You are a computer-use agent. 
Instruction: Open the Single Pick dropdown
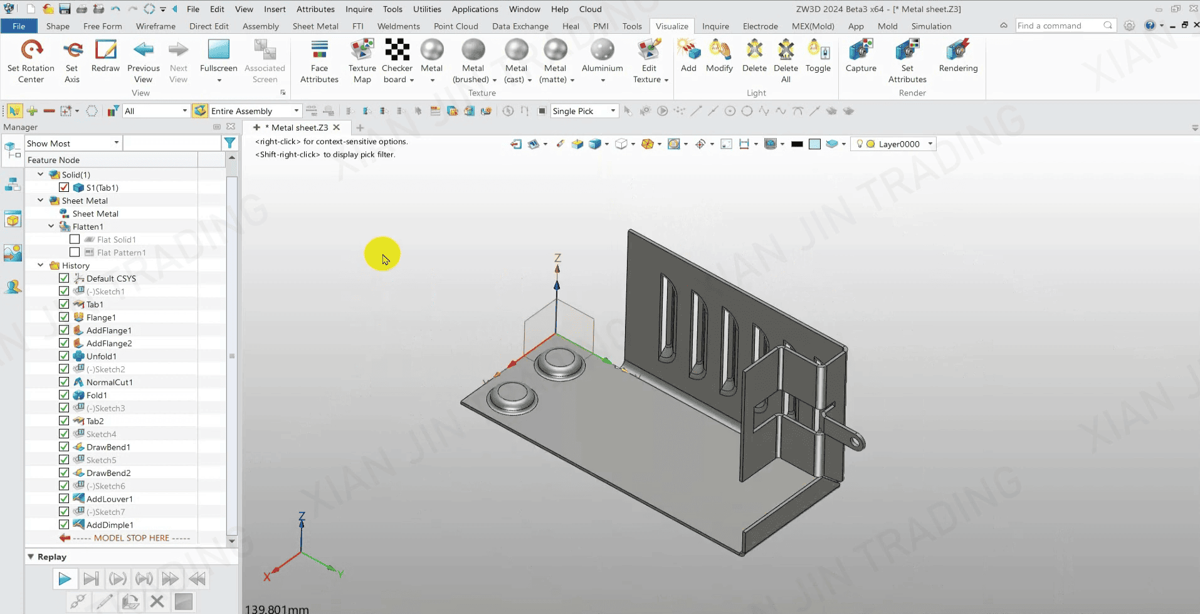tap(584, 111)
